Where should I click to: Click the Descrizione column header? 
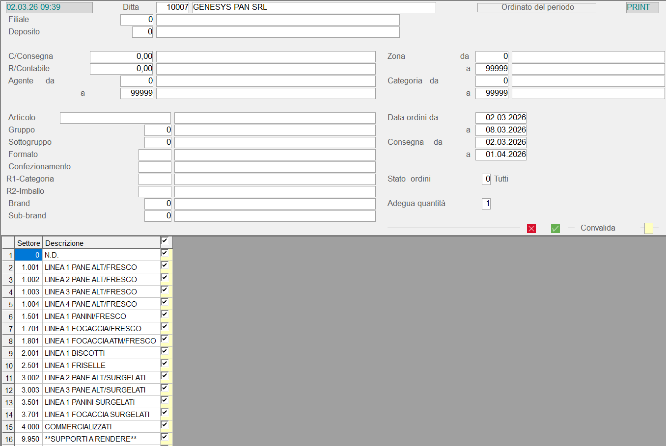point(101,243)
